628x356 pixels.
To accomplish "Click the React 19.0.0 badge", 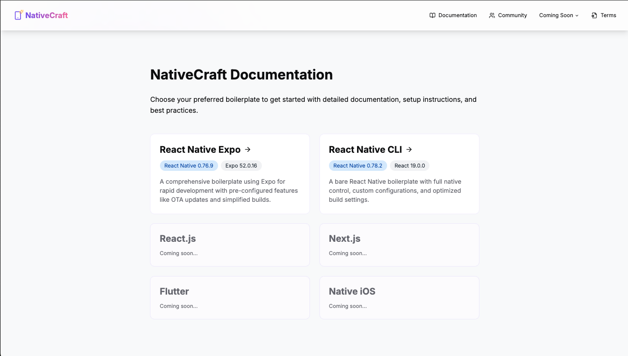I will point(410,166).
